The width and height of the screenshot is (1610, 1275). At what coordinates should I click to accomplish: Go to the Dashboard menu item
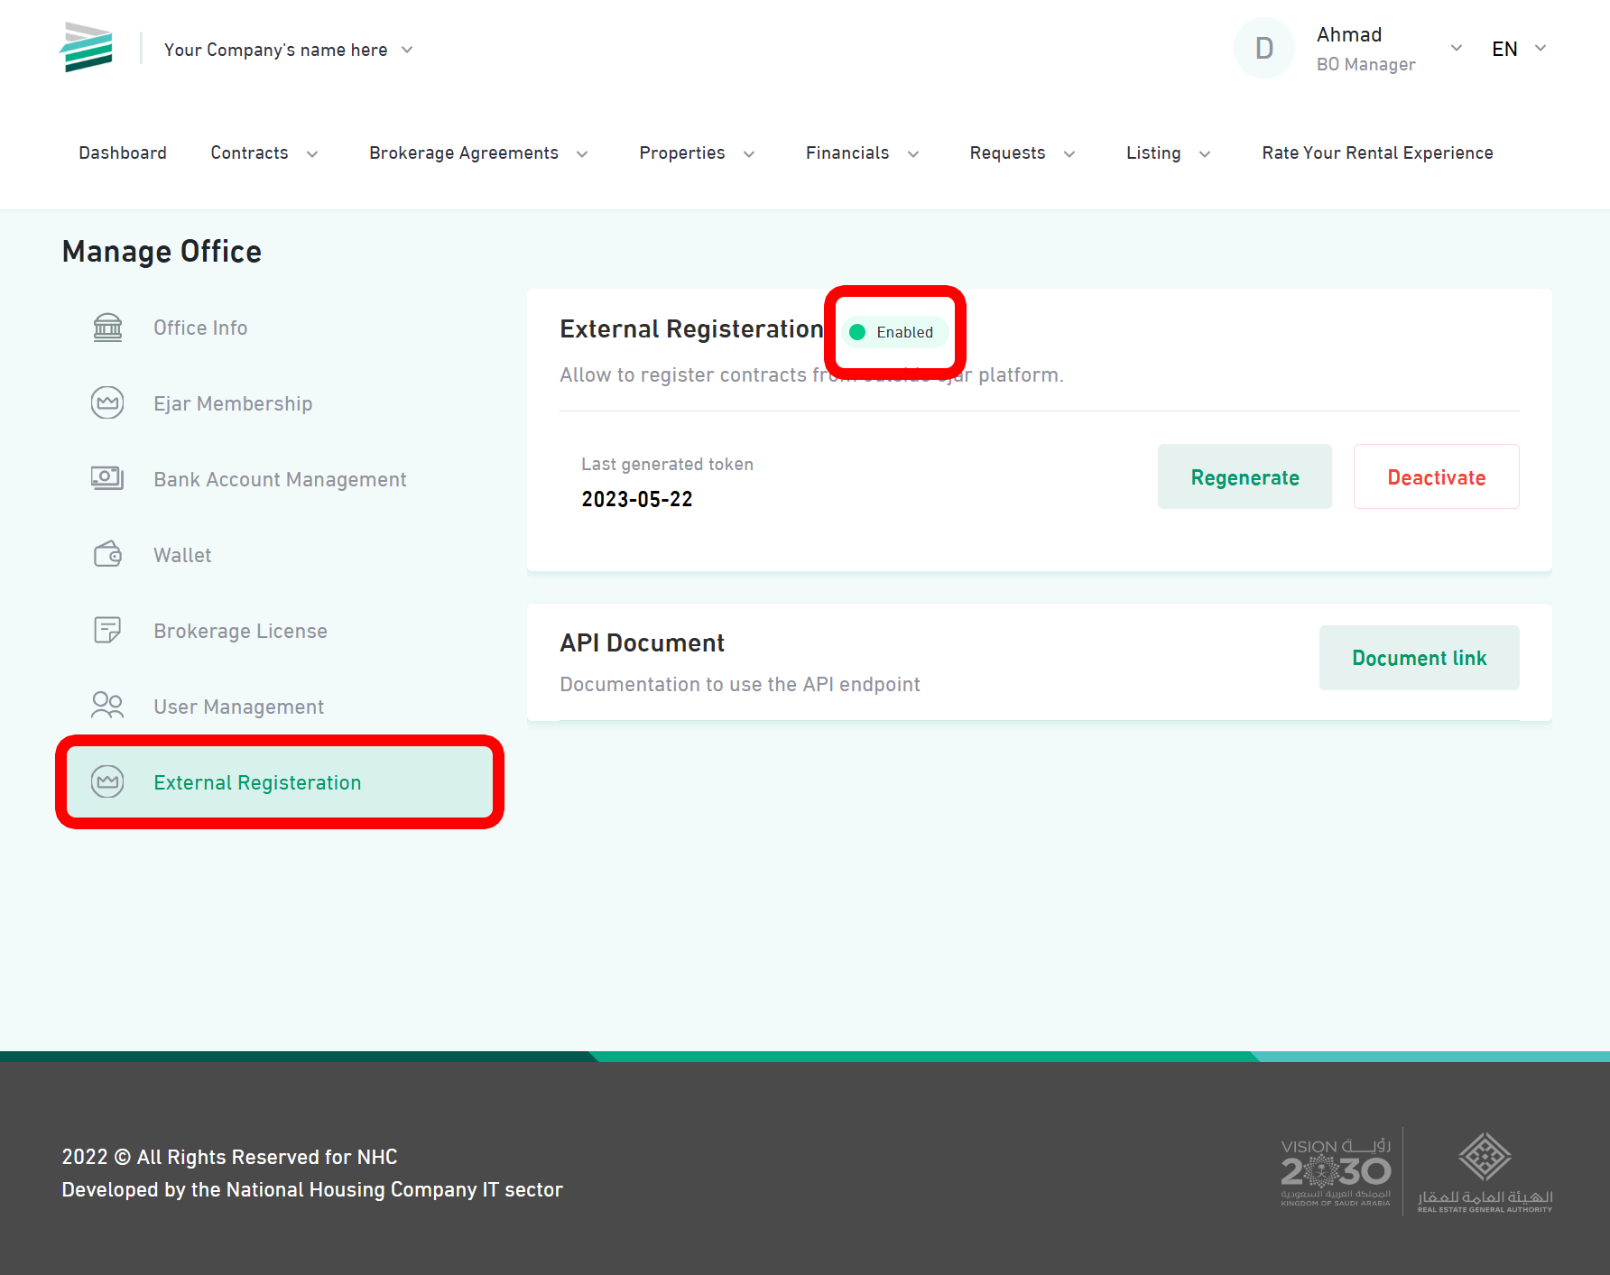click(123, 152)
